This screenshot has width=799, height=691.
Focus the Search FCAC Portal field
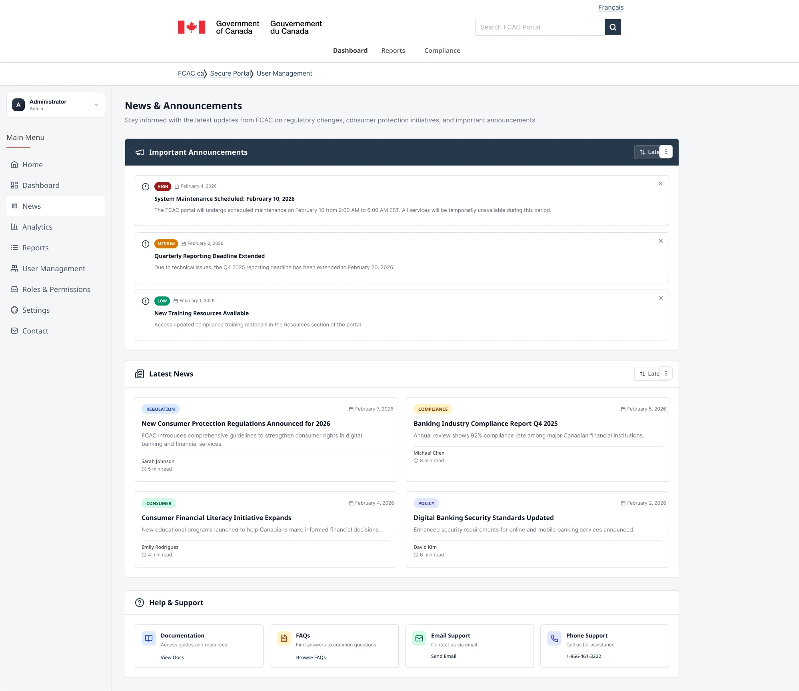coord(540,27)
